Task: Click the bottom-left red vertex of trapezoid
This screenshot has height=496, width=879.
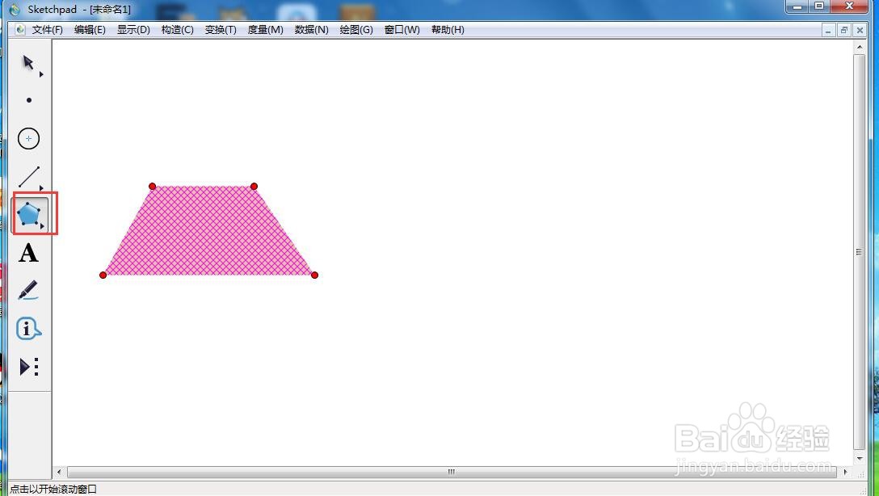Action: pyautogui.click(x=103, y=275)
